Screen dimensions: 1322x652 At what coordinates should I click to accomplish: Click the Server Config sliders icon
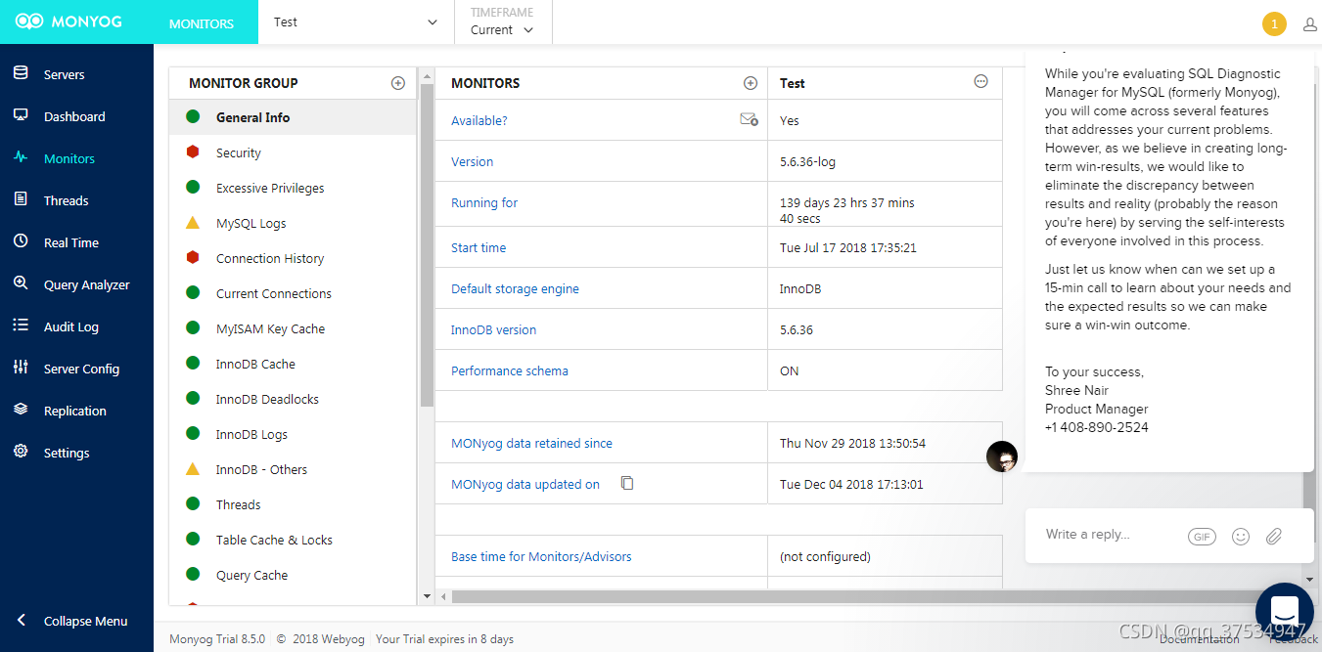coord(21,368)
